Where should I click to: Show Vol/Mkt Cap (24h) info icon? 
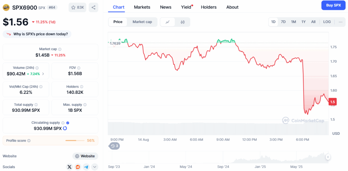pyautogui.click(x=41, y=87)
